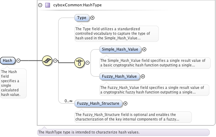216x137 pixels.
Task: Click the purple cyboxCommon:HashType complex type icon
Action: point(48,5)
